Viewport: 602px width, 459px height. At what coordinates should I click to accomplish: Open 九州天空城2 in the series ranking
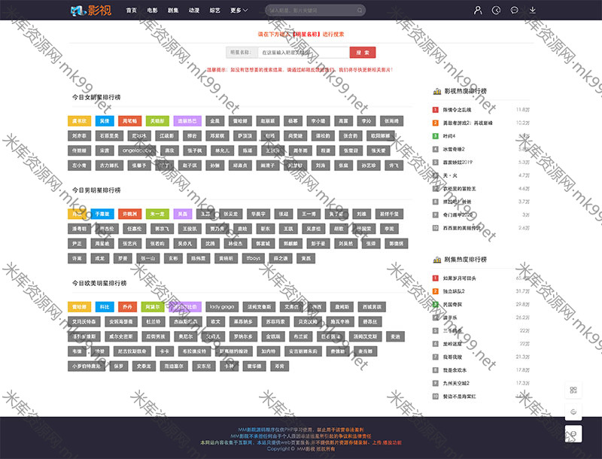(x=456, y=383)
